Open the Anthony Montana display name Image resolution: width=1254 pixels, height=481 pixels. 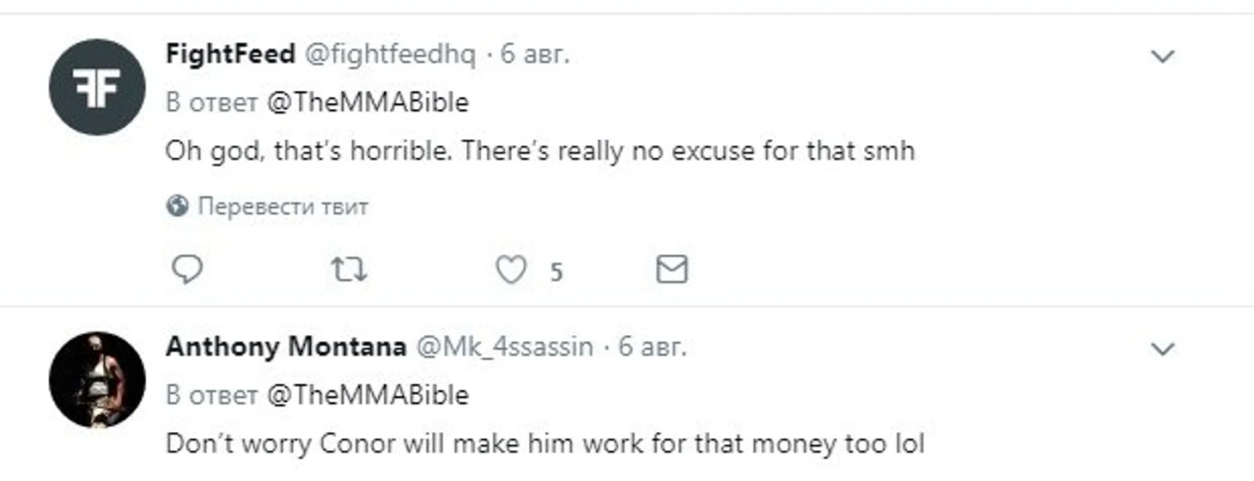285,347
